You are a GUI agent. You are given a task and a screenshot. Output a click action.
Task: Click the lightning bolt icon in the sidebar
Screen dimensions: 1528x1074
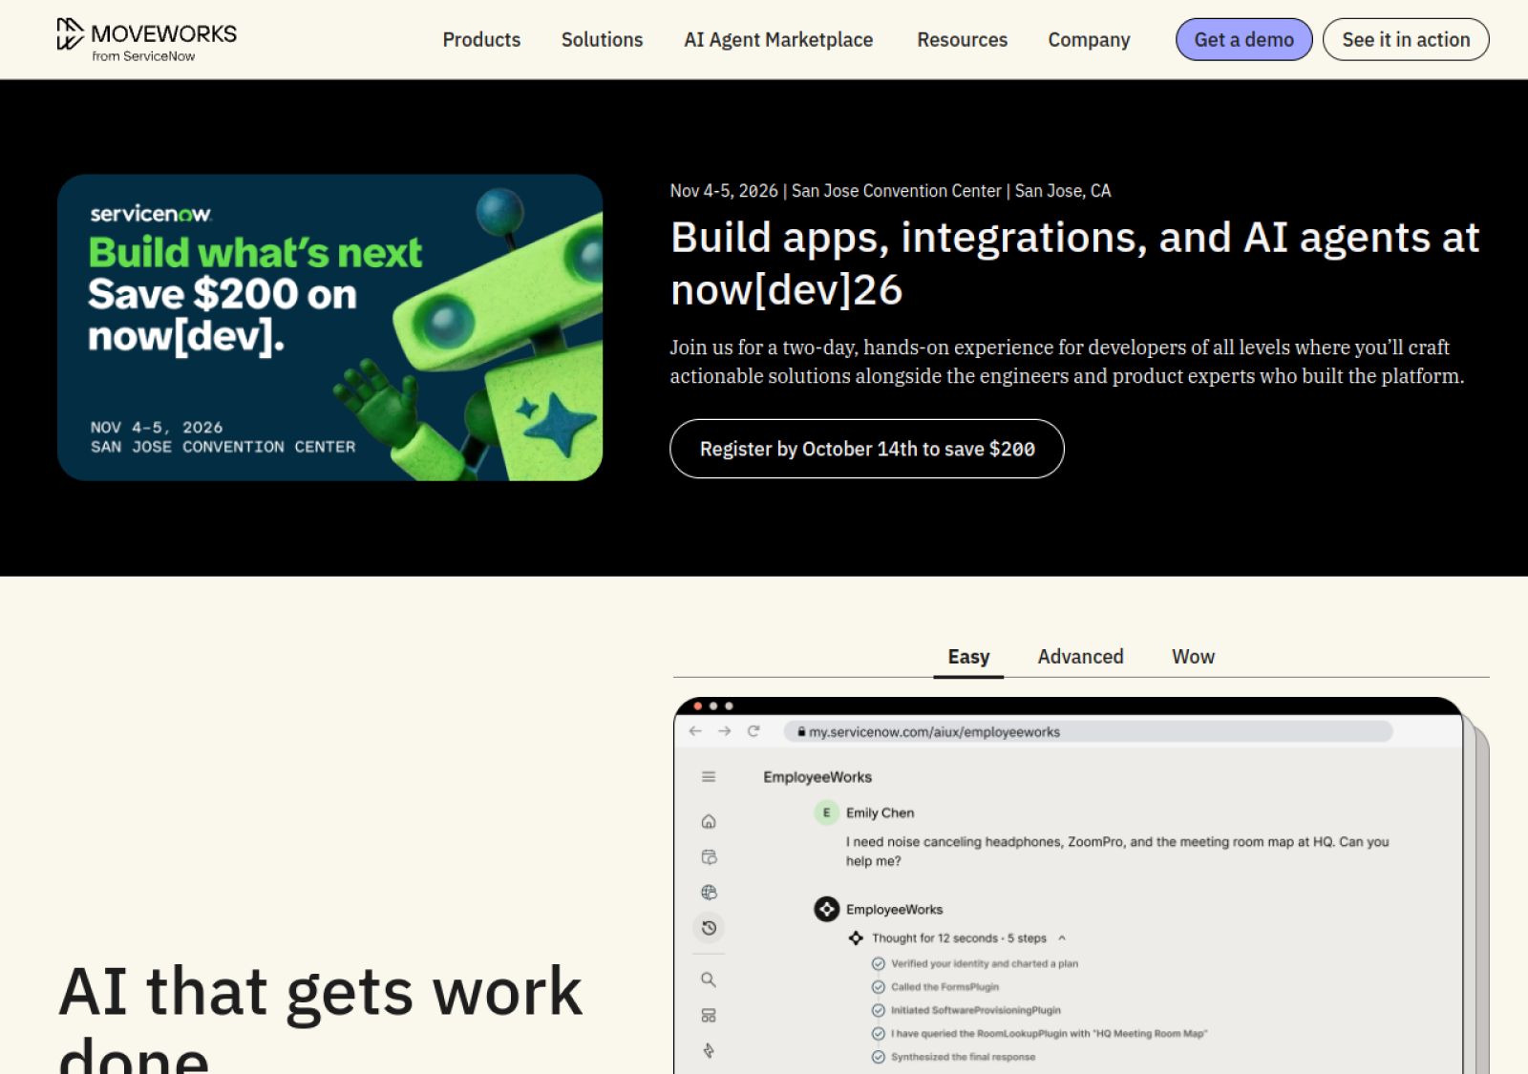[709, 1051]
